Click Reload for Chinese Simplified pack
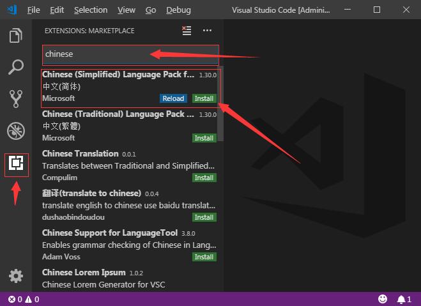Viewport: 421px width, 306px height. point(173,98)
